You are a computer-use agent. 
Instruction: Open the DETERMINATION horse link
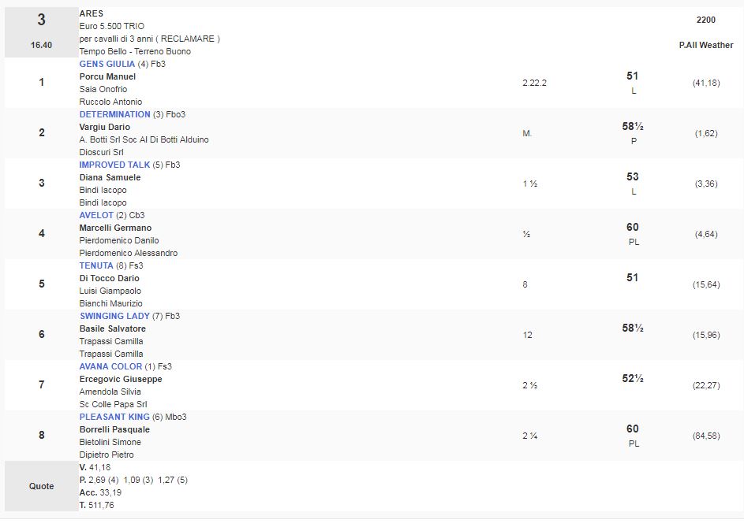coord(115,114)
